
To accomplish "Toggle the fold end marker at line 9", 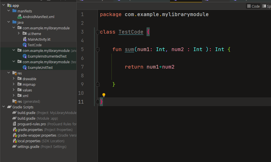I will pos(98,84).
